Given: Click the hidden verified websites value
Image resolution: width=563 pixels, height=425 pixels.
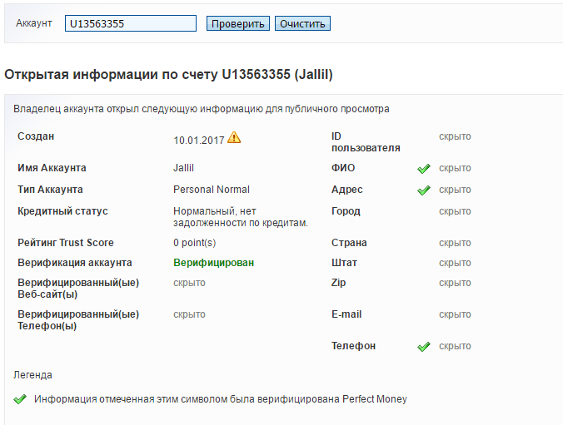Looking at the screenshot, I should pyautogui.click(x=189, y=283).
